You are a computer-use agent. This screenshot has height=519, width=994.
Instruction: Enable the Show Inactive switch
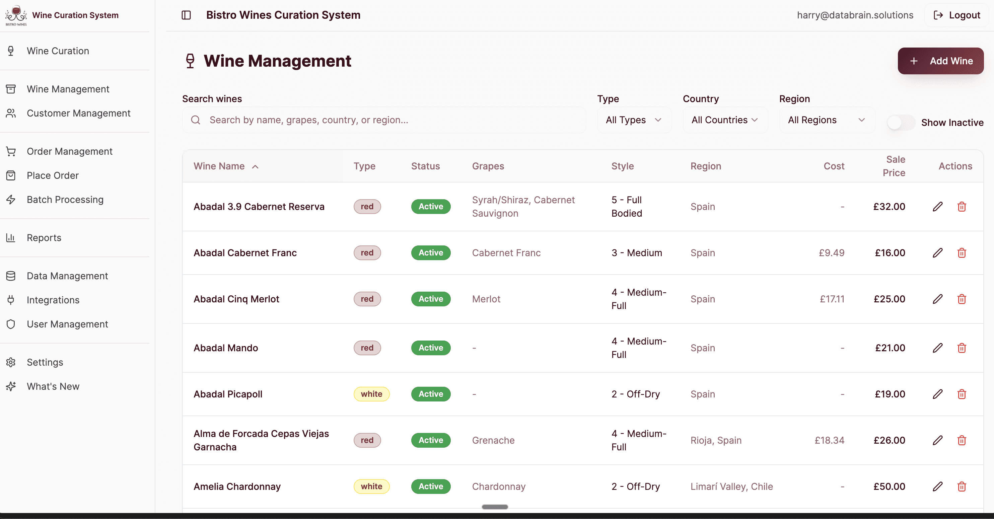pos(901,123)
